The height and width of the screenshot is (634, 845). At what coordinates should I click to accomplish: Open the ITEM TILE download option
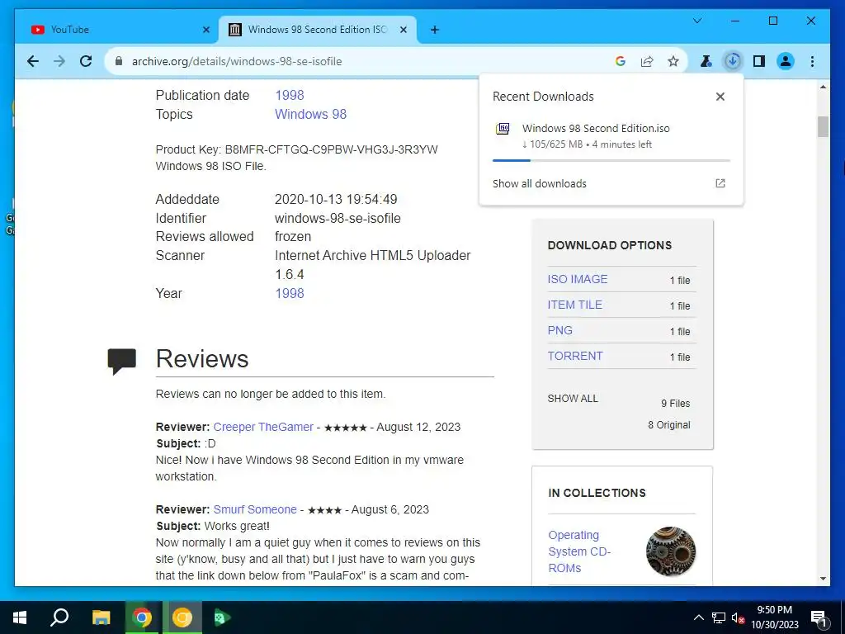574,305
